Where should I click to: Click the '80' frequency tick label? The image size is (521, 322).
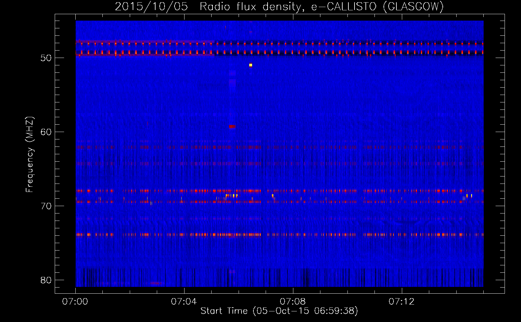(46, 280)
